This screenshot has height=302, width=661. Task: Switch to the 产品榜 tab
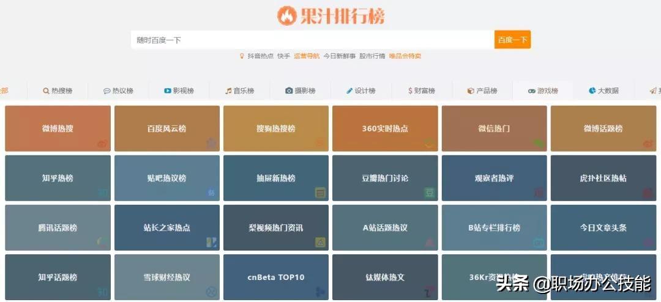click(482, 90)
